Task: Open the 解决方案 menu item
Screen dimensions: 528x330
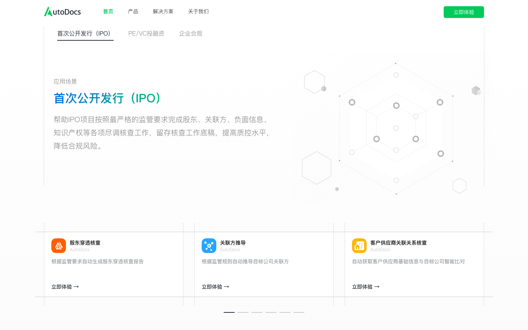Action: pyautogui.click(x=163, y=11)
